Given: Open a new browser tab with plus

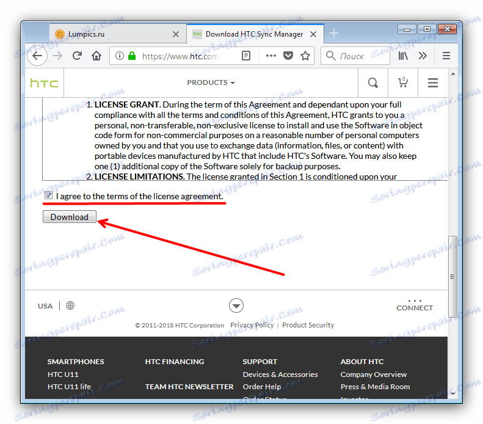Looking at the screenshot, I should pos(334,33).
